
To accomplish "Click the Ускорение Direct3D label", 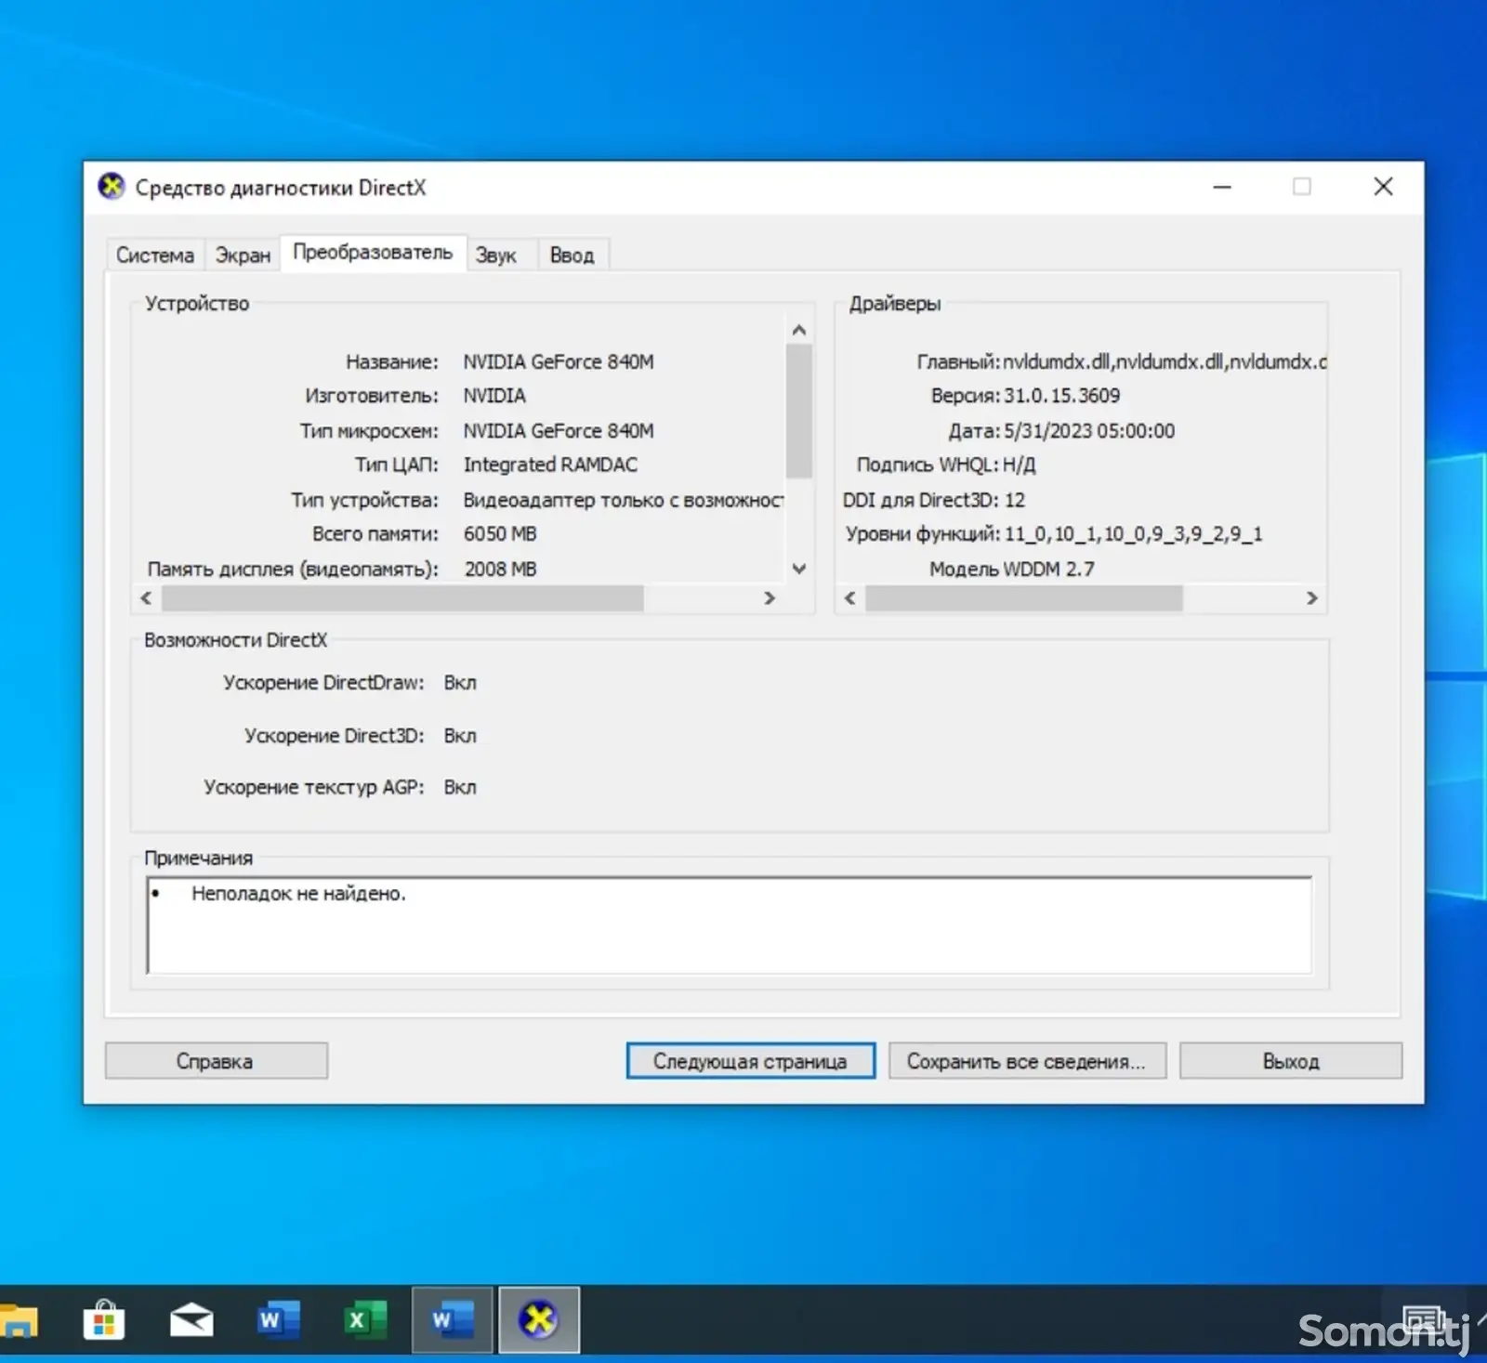I will tap(335, 736).
